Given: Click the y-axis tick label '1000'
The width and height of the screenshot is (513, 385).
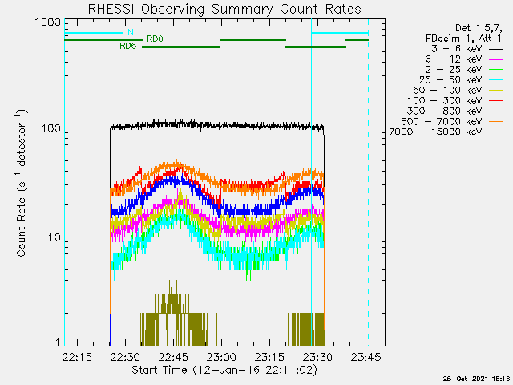Looking at the screenshot, I should tap(48, 22).
